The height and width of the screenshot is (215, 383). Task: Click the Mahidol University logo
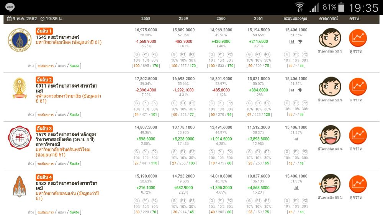click(19, 41)
